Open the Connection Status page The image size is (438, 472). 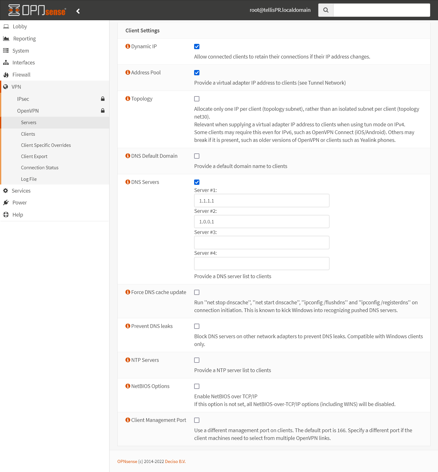point(40,167)
